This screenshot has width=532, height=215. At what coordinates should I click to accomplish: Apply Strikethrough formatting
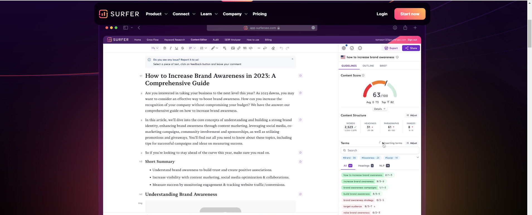pos(183,48)
